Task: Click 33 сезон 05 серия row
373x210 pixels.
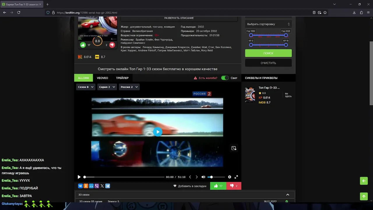Action: pyautogui.click(x=185, y=201)
